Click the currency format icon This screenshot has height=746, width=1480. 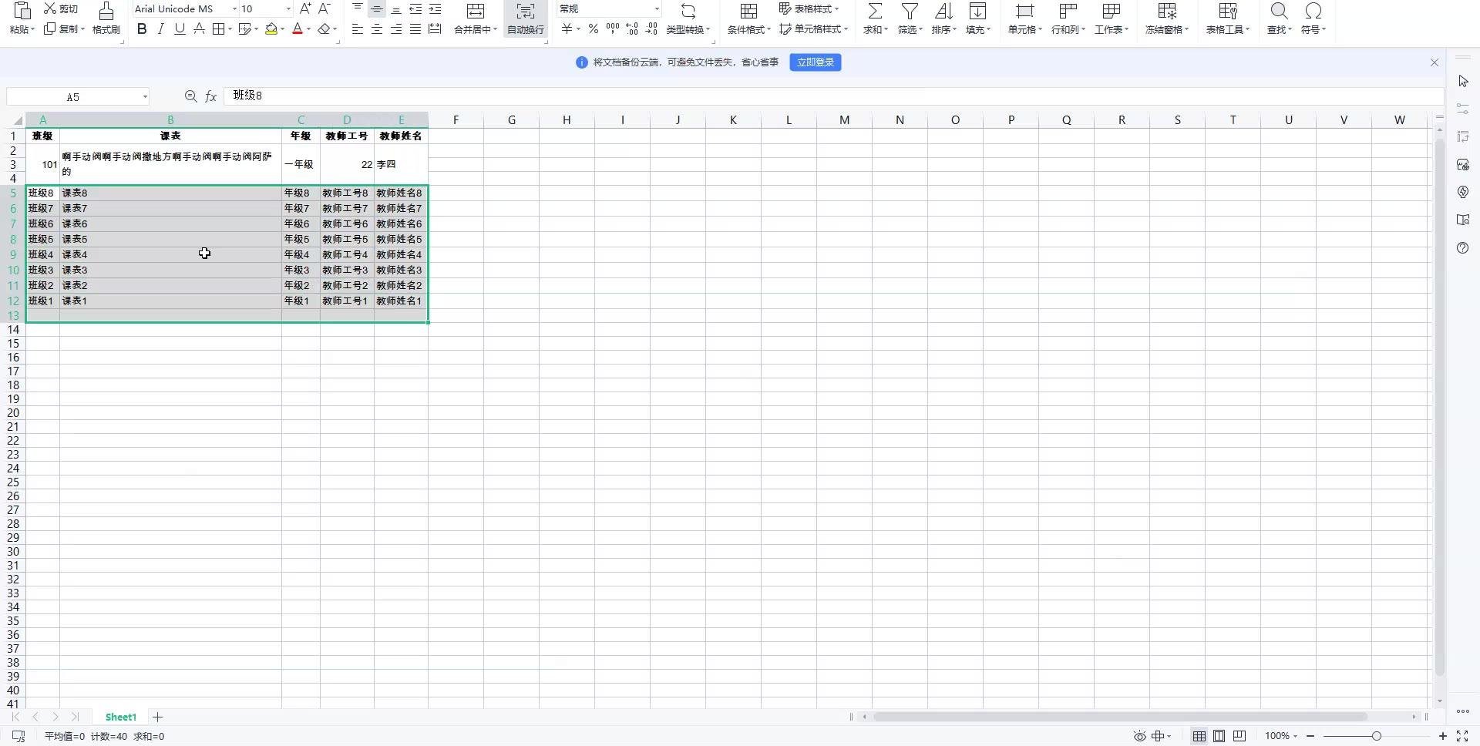pyautogui.click(x=567, y=29)
